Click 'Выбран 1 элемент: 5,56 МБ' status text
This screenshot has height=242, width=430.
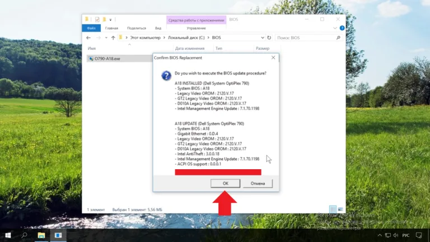point(137,210)
